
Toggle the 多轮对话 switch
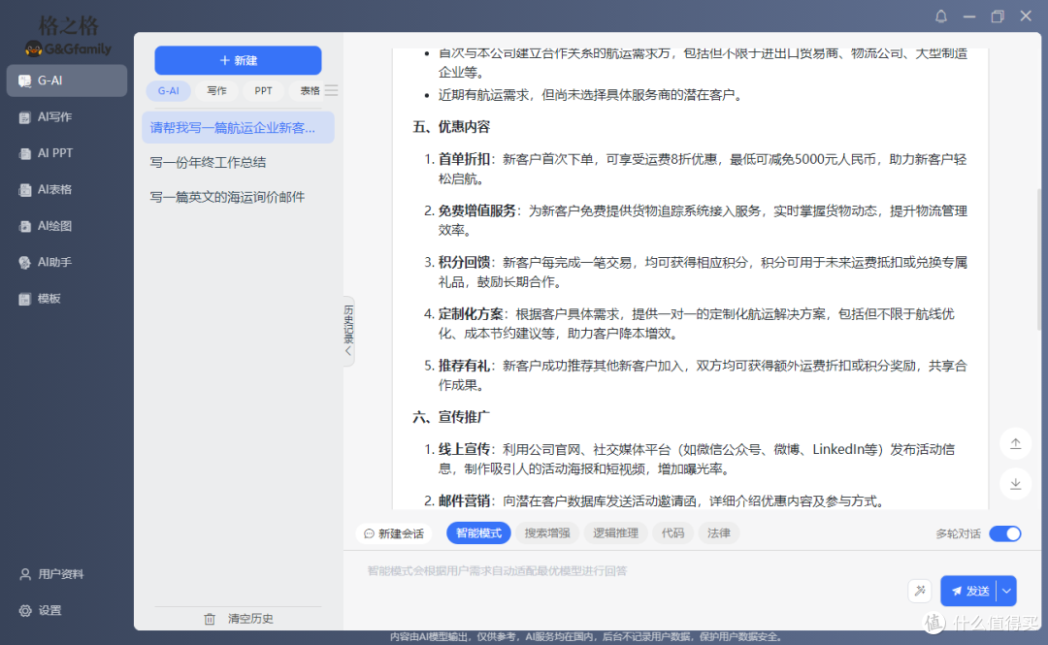point(1004,533)
